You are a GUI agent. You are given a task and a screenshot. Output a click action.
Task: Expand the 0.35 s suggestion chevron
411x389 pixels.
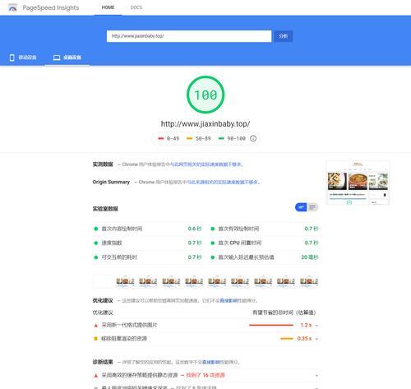tap(316, 339)
